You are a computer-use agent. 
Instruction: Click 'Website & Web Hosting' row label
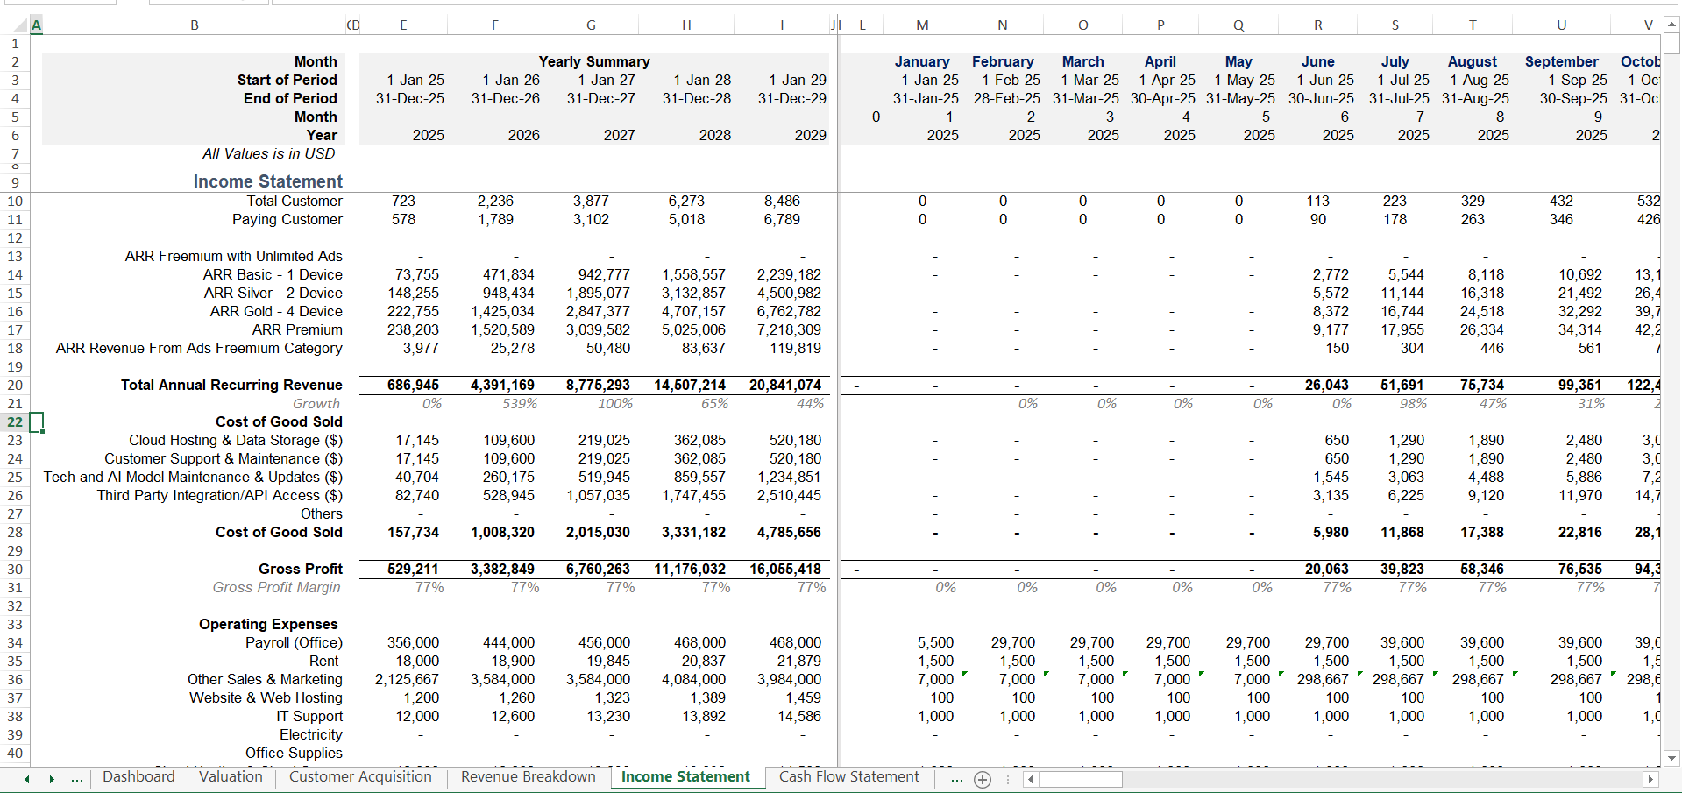(266, 698)
